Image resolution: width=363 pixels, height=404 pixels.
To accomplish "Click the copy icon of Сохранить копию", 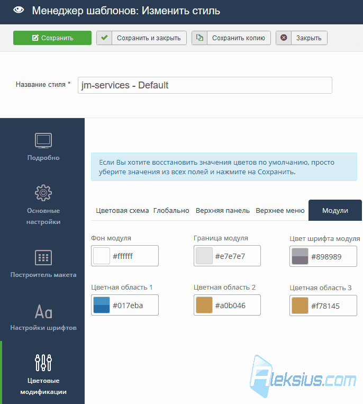I will point(199,38).
